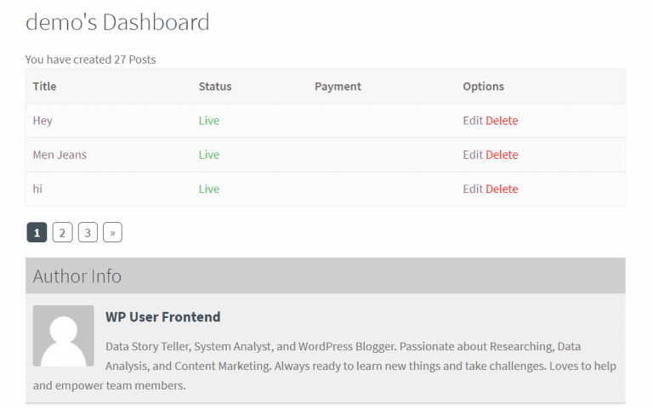The height and width of the screenshot is (409, 653).
Task: Click the Payment column header
Action: coord(338,86)
